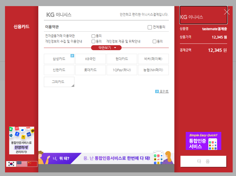This screenshot has height=176, width=236.
Task: Select 삼성카드 as the payment card
Action: (59, 59)
